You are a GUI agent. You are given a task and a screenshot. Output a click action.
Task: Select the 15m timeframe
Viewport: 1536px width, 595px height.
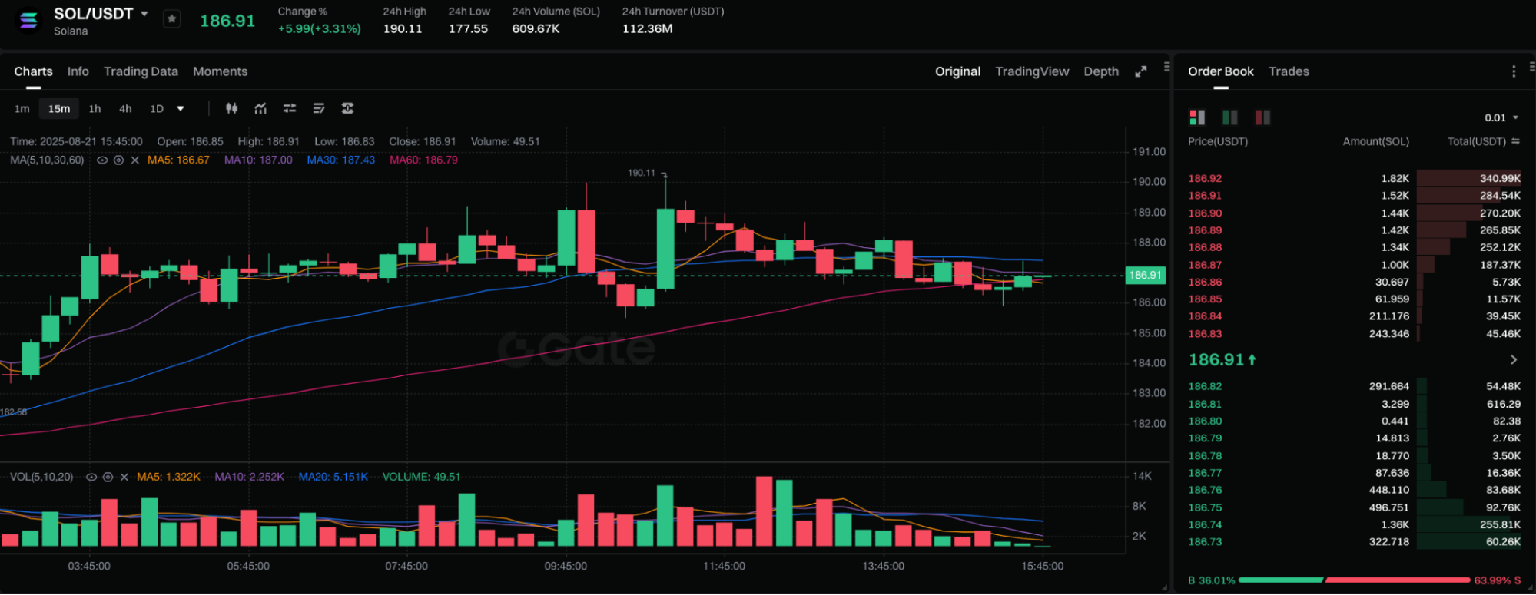(59, 109)
